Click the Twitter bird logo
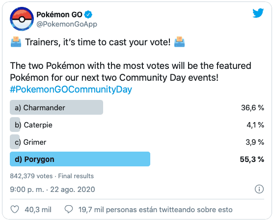Image resolution: width=274 pixels, height=222 pixels. [258, 13]
